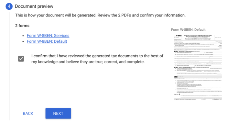
Task: Click the W-8BEN title in the thumbnail header
Action: coord(178,36)
